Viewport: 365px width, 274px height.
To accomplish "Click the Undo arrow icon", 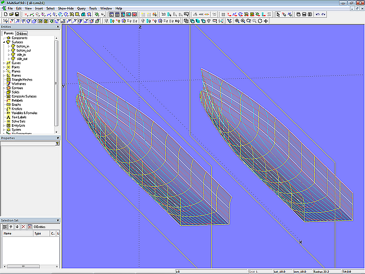I will tap(318, 15).
